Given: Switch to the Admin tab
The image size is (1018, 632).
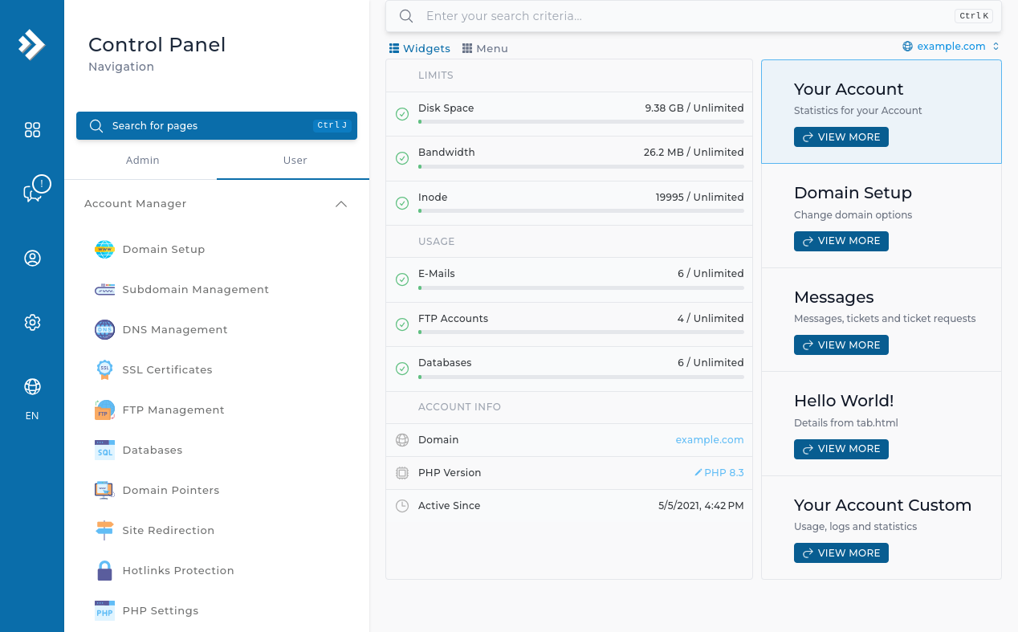Looking at the screenshot, I should [143, 161].
